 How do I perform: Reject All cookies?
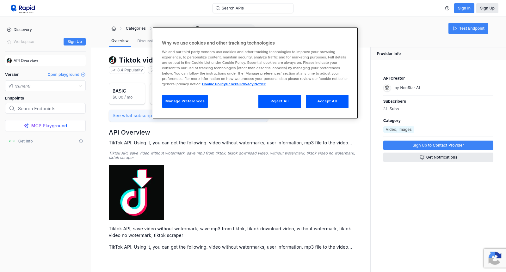coord(280,101)
